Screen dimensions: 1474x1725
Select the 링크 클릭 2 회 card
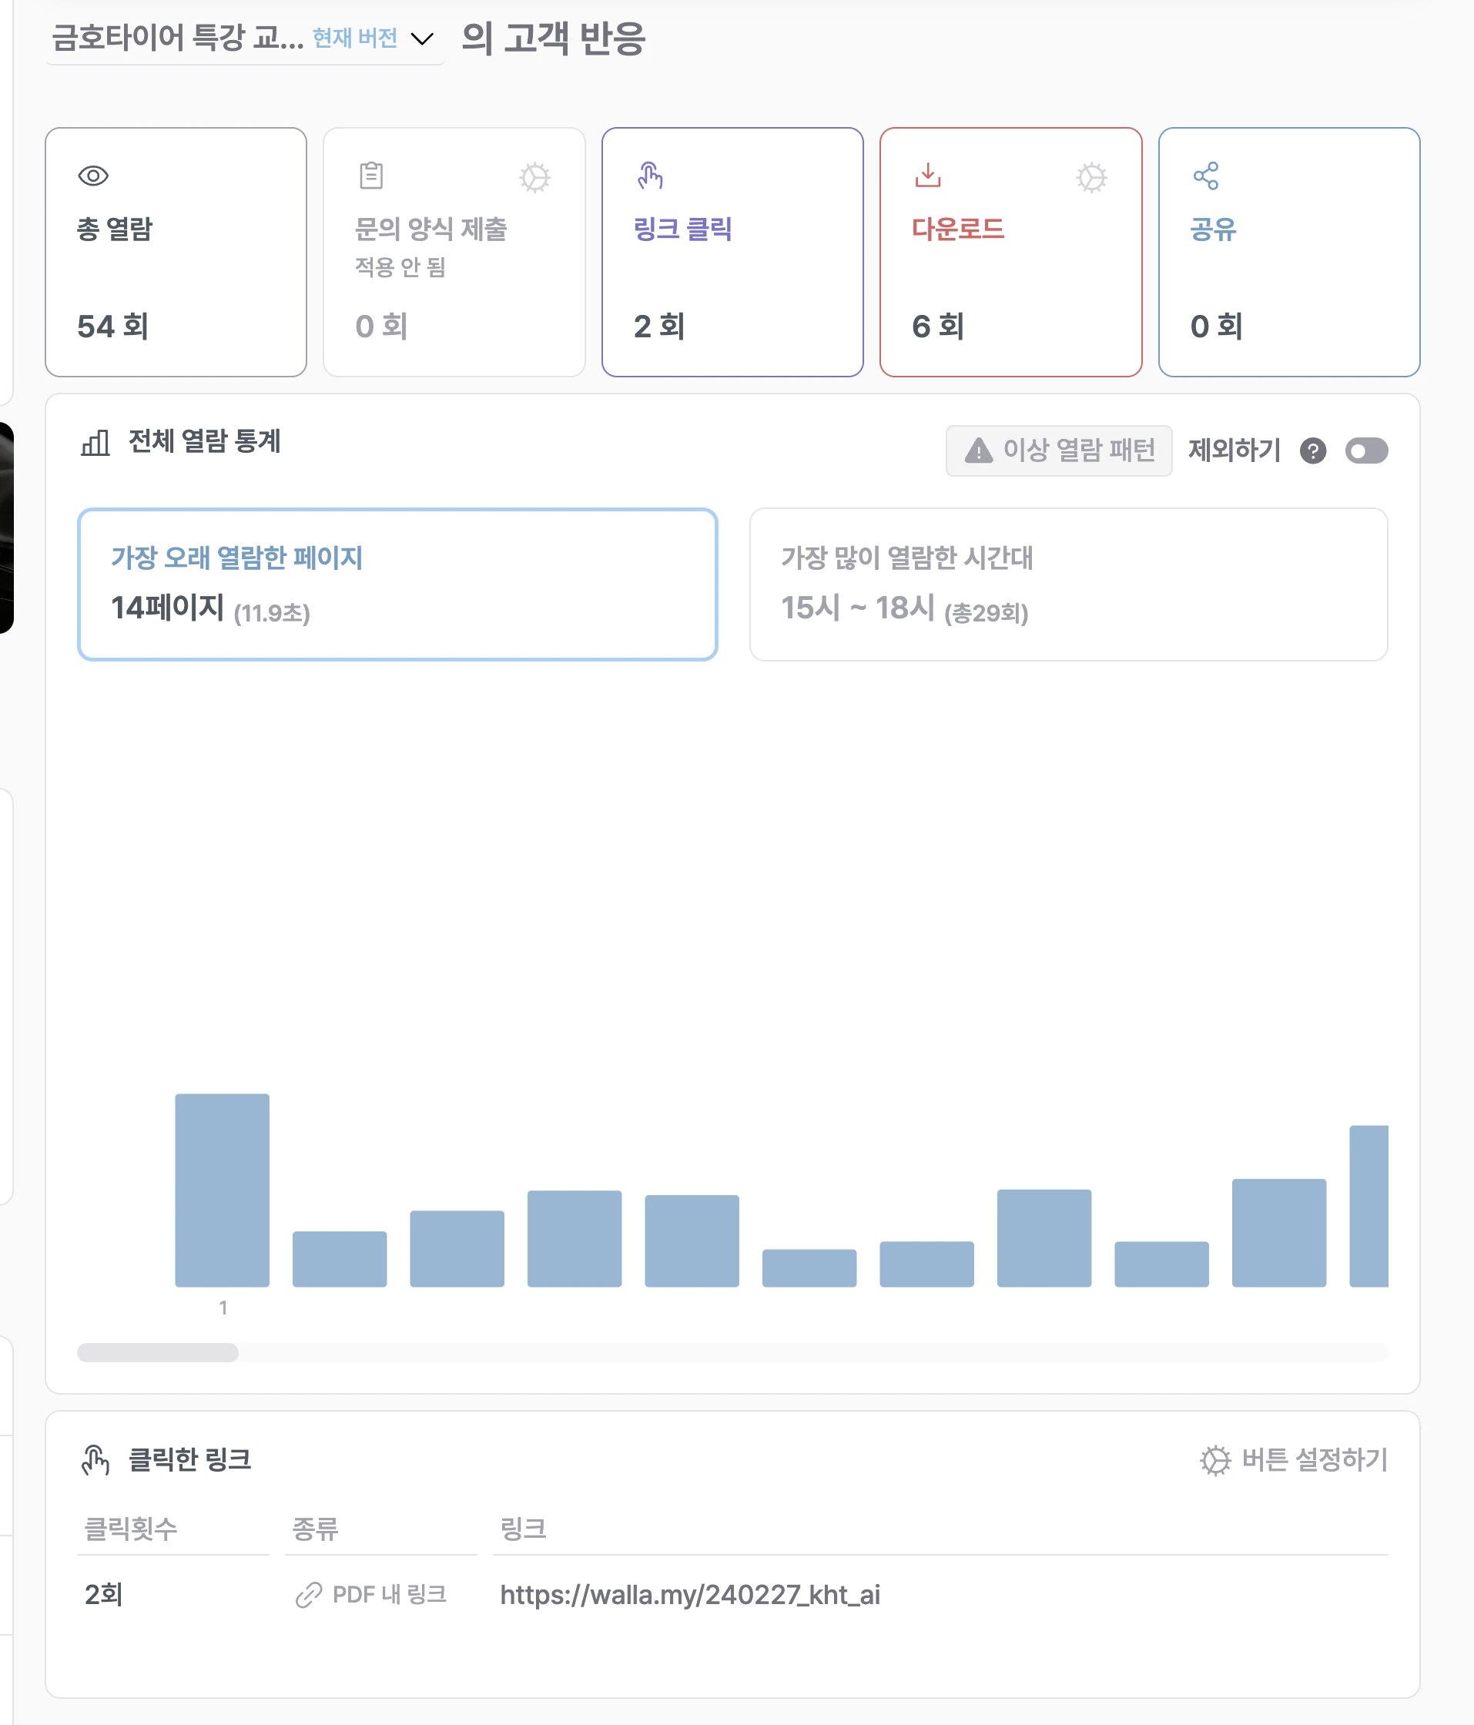732,251
